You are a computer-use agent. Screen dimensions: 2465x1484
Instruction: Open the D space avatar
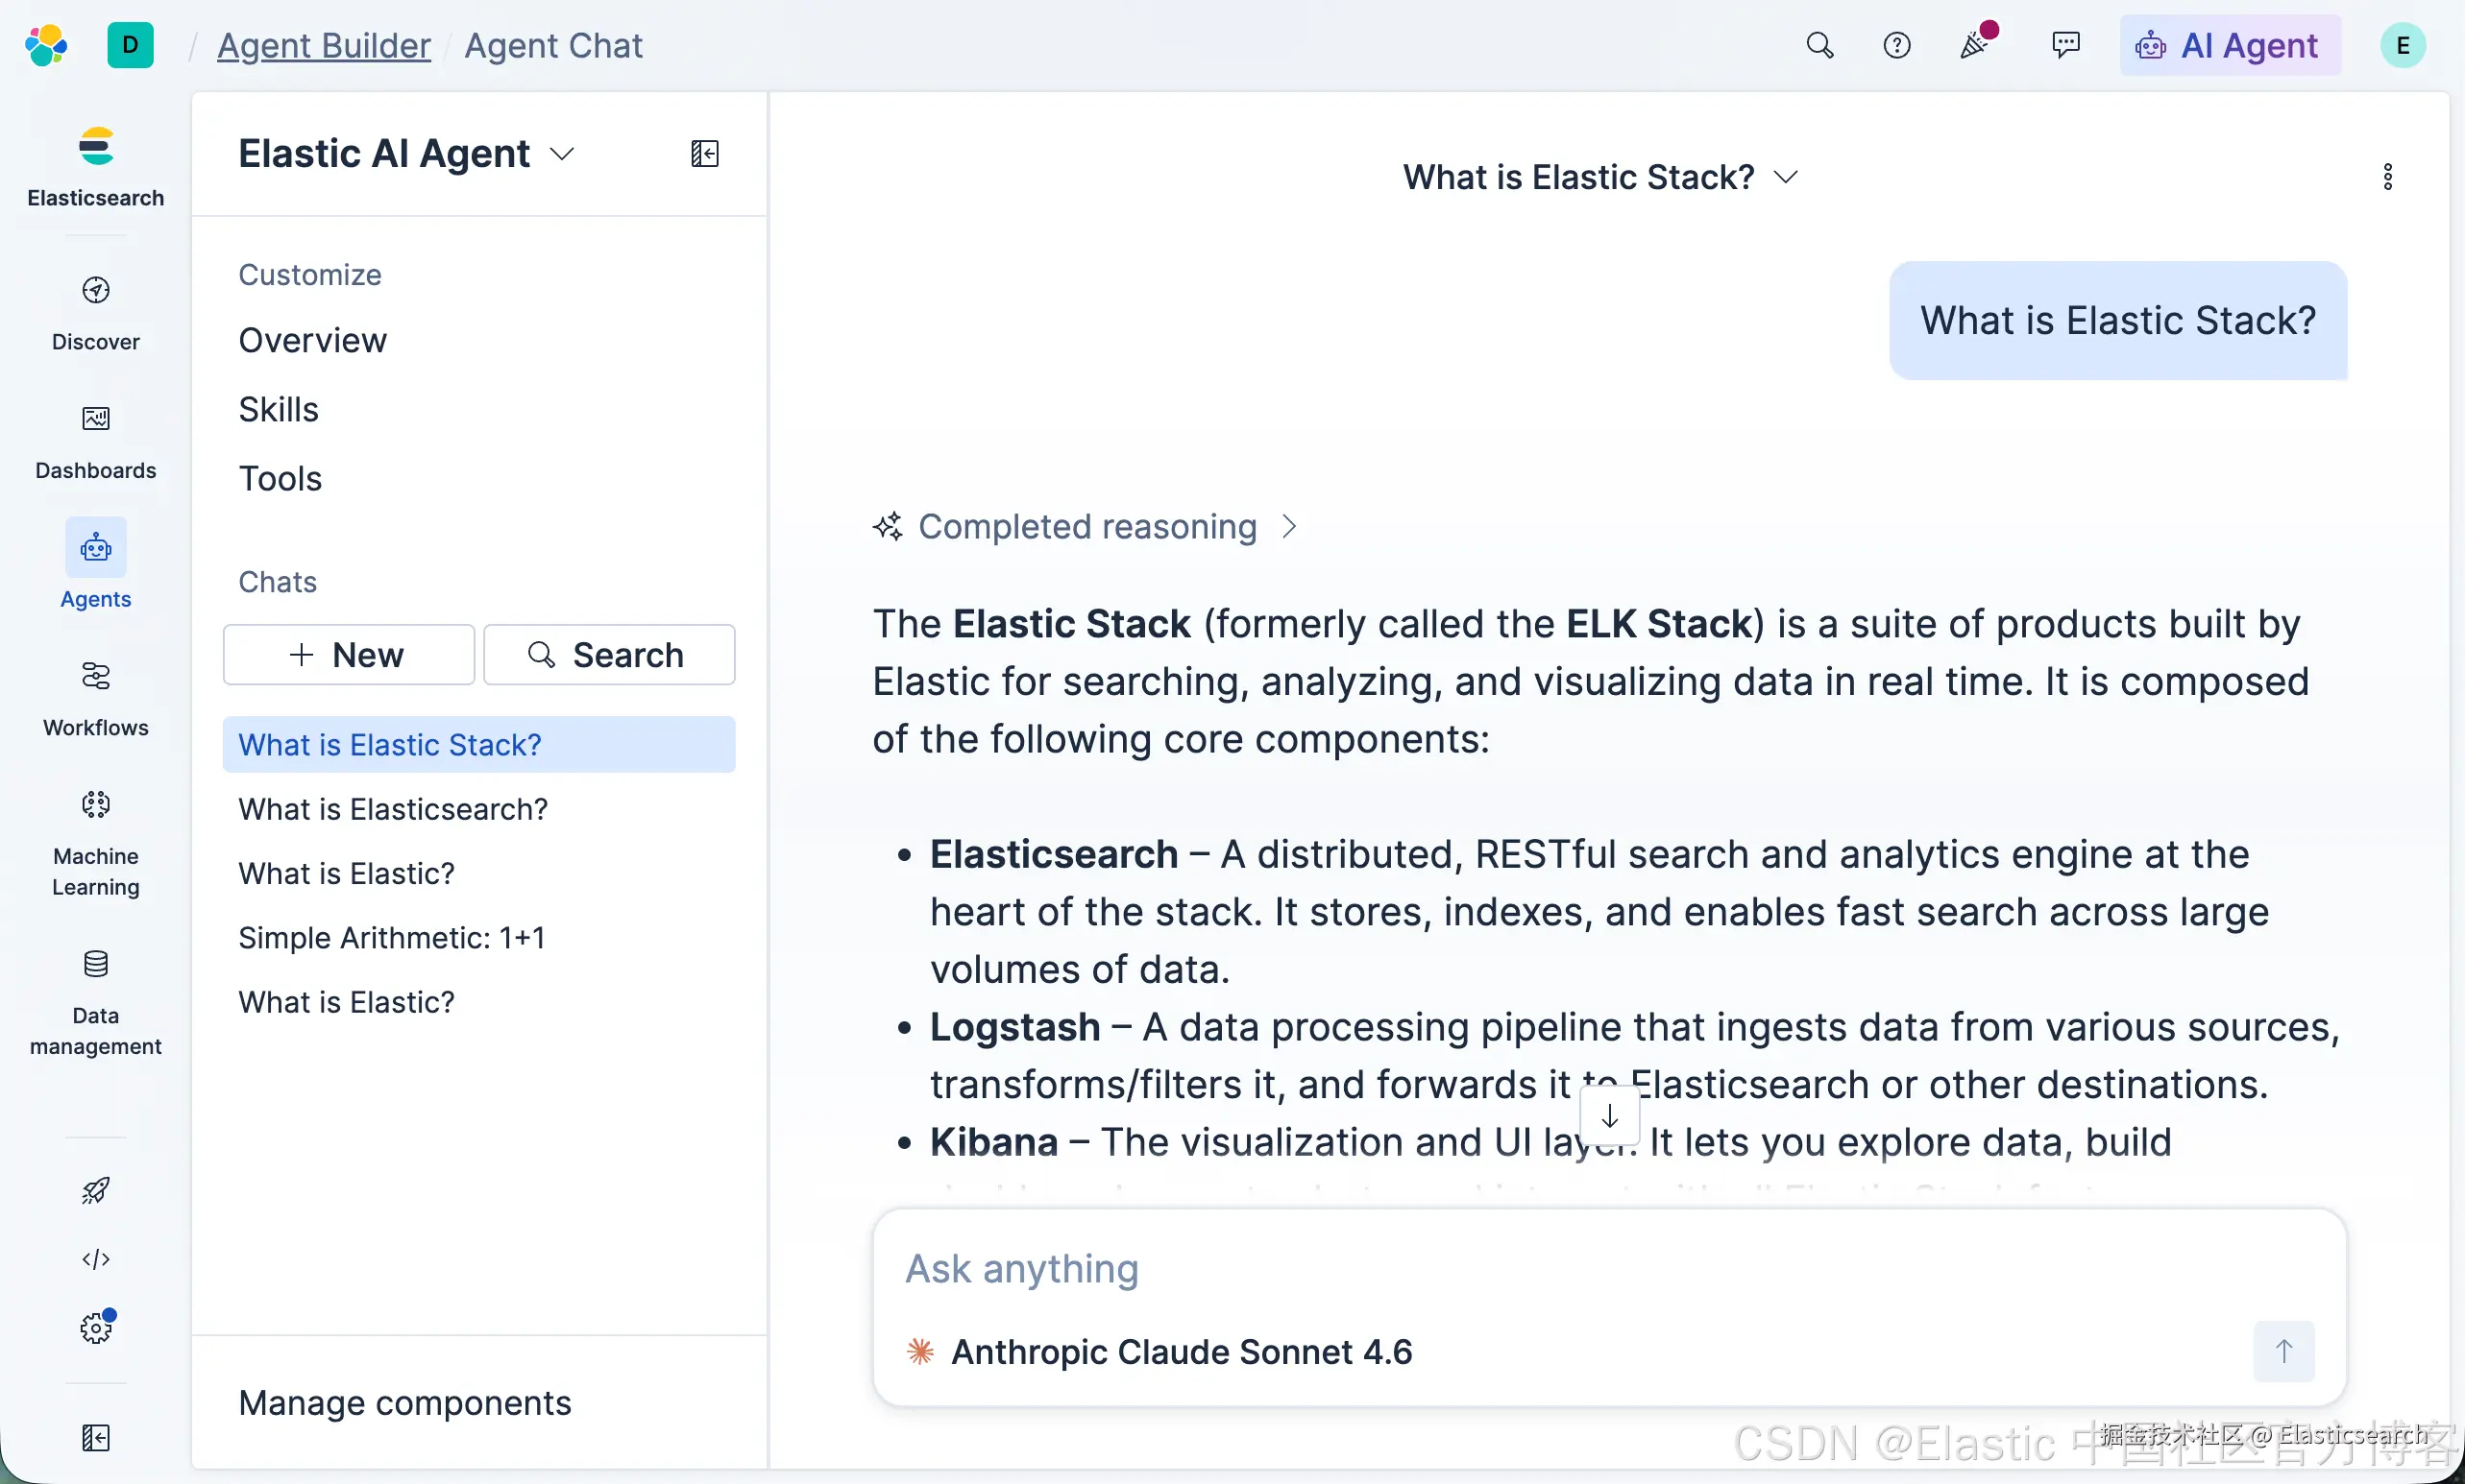130,45
